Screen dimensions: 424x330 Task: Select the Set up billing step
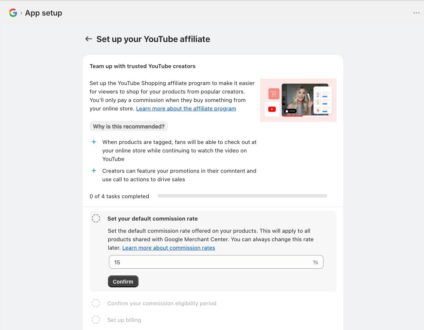point(124,319)
